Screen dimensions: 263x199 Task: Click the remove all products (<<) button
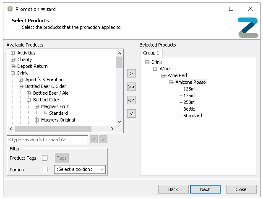pos(131,101)
